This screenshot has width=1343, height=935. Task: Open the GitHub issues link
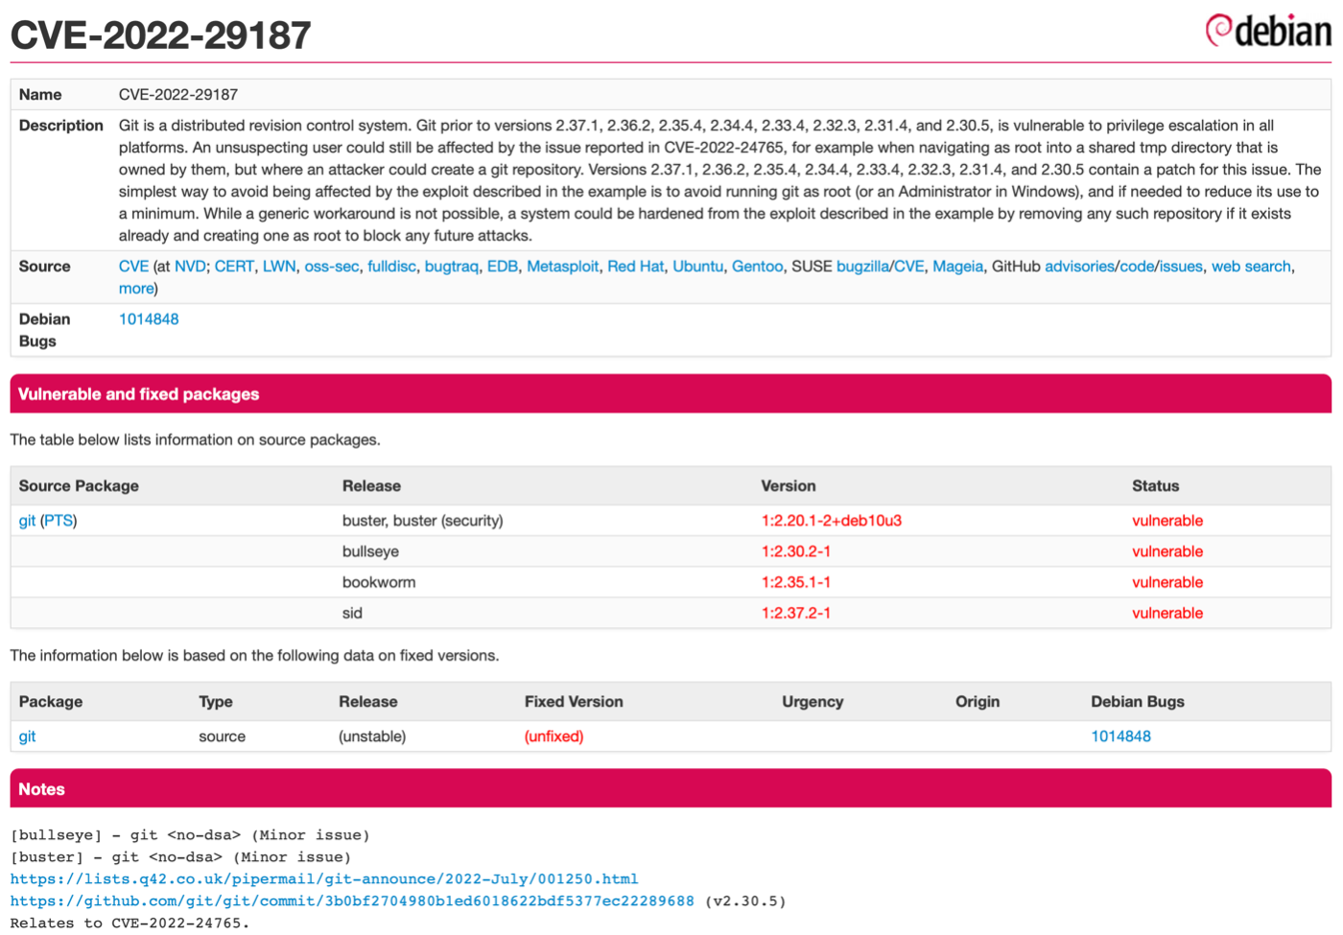1181,267
